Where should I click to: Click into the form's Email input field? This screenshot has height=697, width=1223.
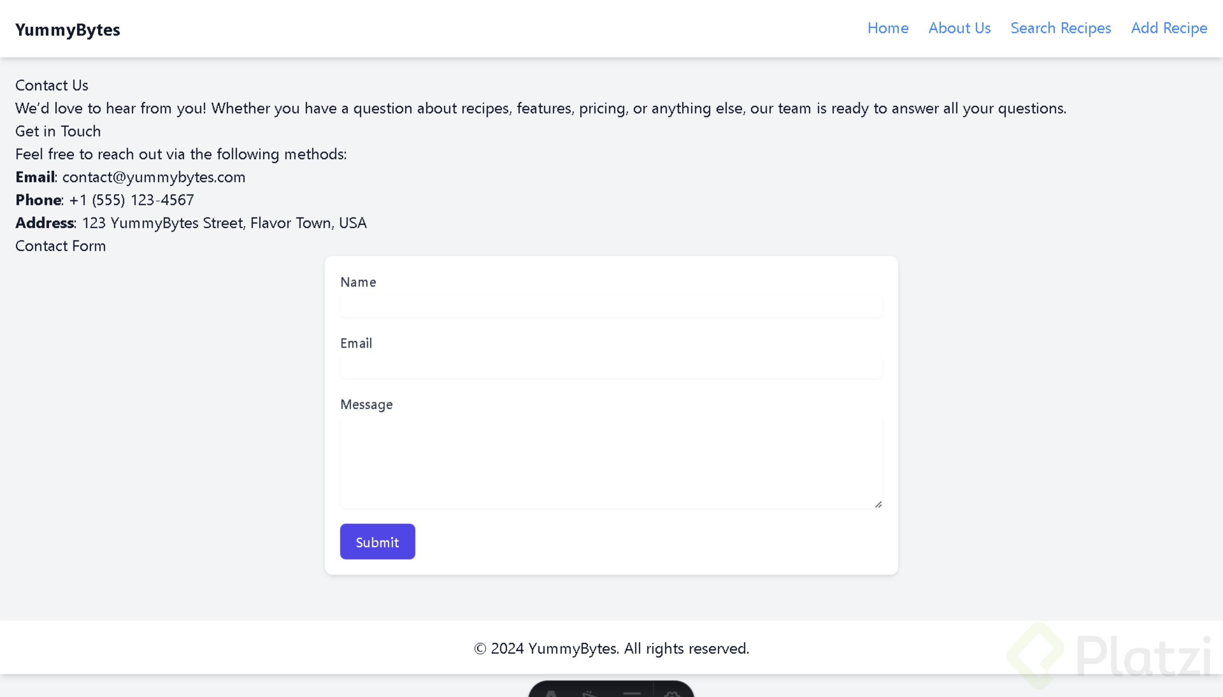point(611,367)
